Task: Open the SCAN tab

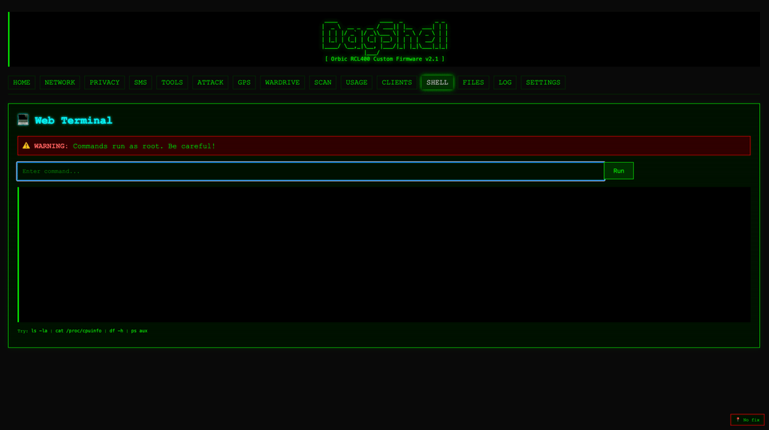Action: pos(323,83)
